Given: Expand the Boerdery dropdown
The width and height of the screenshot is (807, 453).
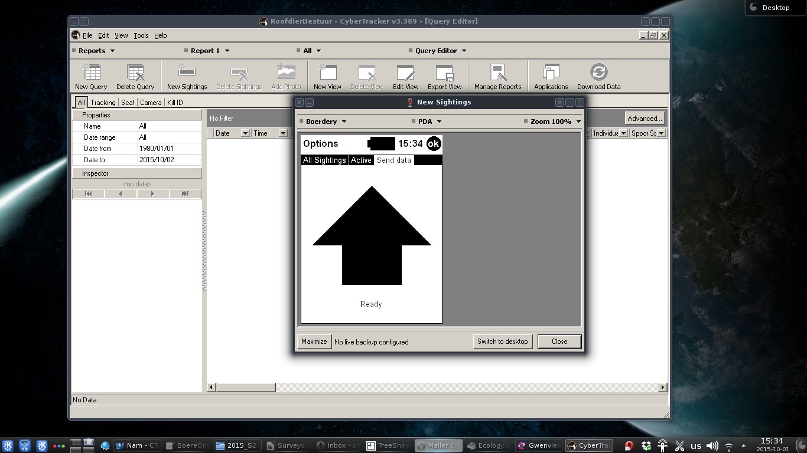Looking at the screenshot, I should (x=326, y=122).
